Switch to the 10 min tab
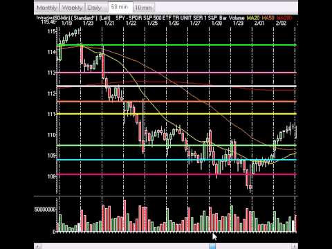This screenshot has height=249, width=332. (143, 8)
